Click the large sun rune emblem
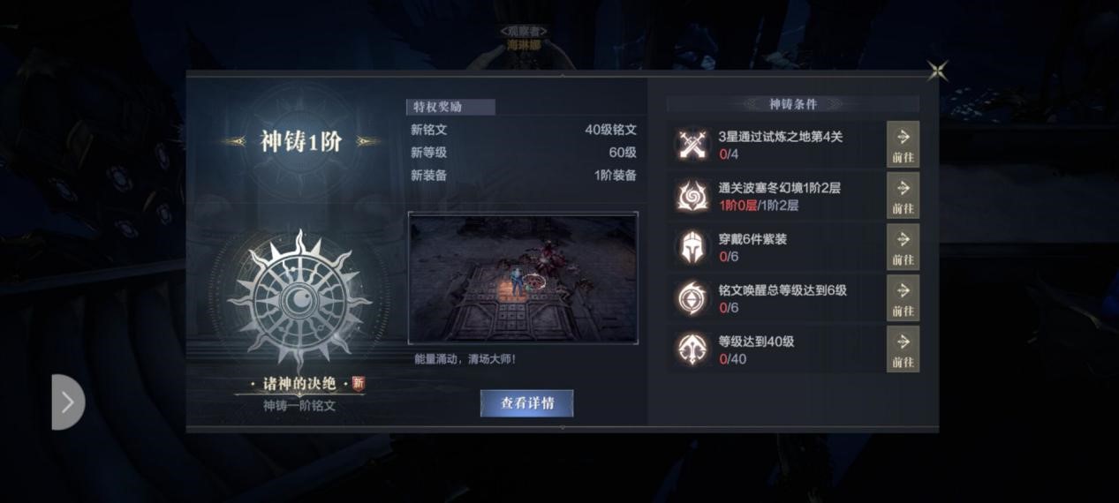The height and width of the screenshot is (503, 1119). click(x=299, y=301)
